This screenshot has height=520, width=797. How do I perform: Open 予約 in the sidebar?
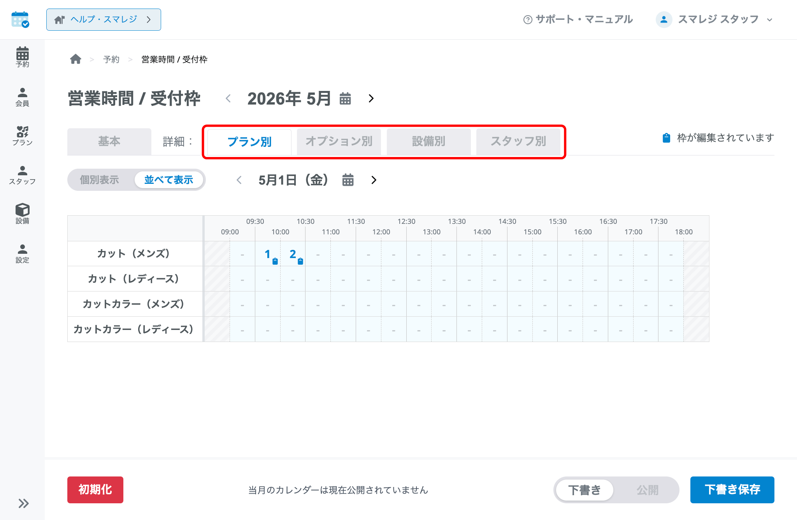click(x=22, y=57)
